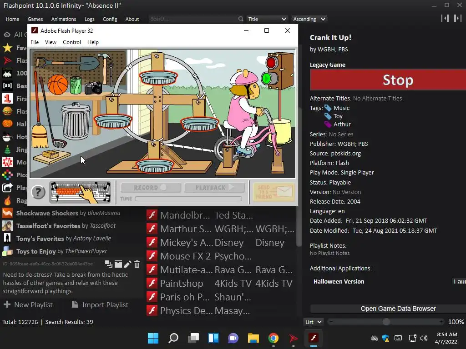This screenshot has width=466, height=349.
Task: Open the musical keyboard instrument panel
Action: pyautogui.click(x=80, y=192)
